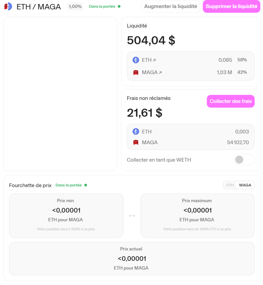Click the ETH icon in Liquidité card
The height and width of the screenshot is (285, 263).
pyautogui.click(x=136, y=60)
